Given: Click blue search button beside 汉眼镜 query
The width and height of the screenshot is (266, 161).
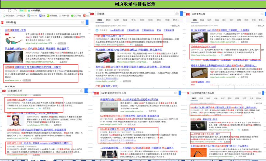Looking at the screenshot, I should [x=181, y=14].
